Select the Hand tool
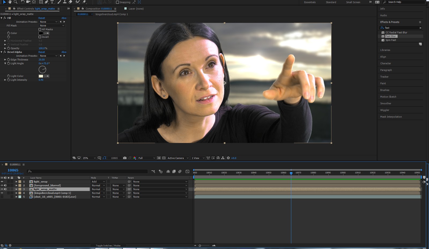 [10, 2]
